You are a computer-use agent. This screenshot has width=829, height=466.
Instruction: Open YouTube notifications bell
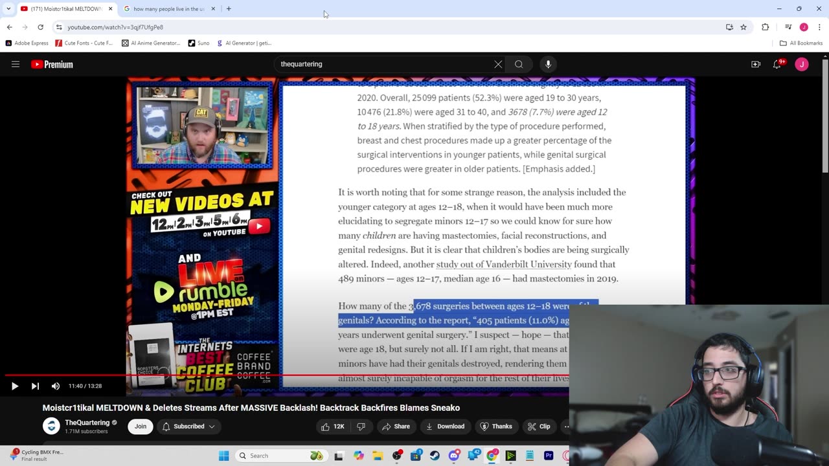tap(777, 64)
